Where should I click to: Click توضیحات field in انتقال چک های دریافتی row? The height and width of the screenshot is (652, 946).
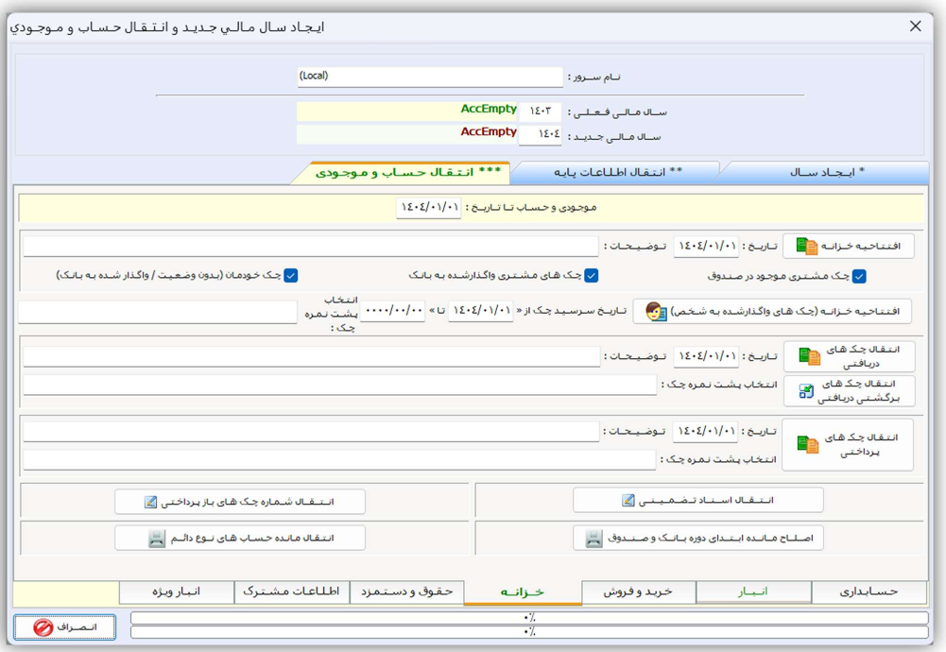tap(311, 356)
